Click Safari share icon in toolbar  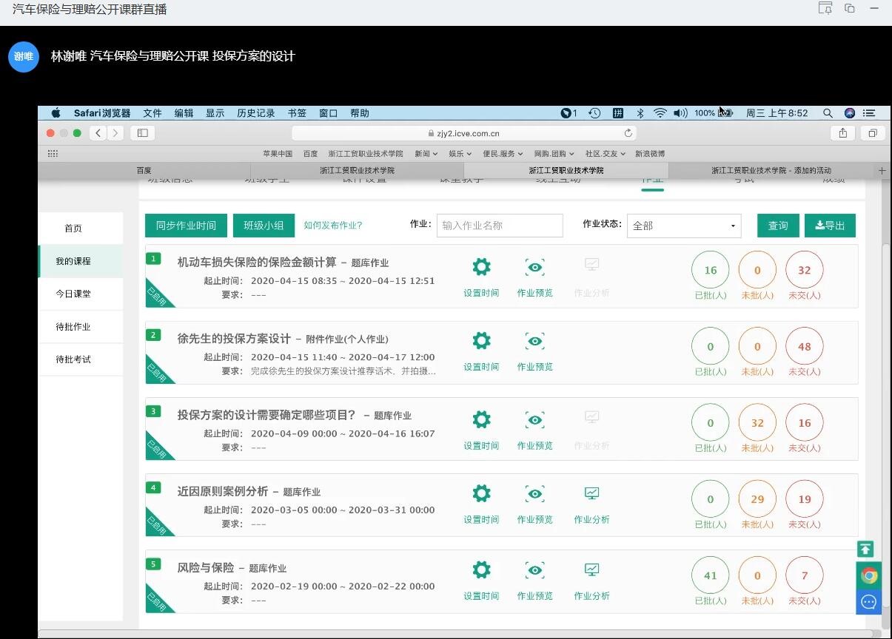[x=842, y=133]
